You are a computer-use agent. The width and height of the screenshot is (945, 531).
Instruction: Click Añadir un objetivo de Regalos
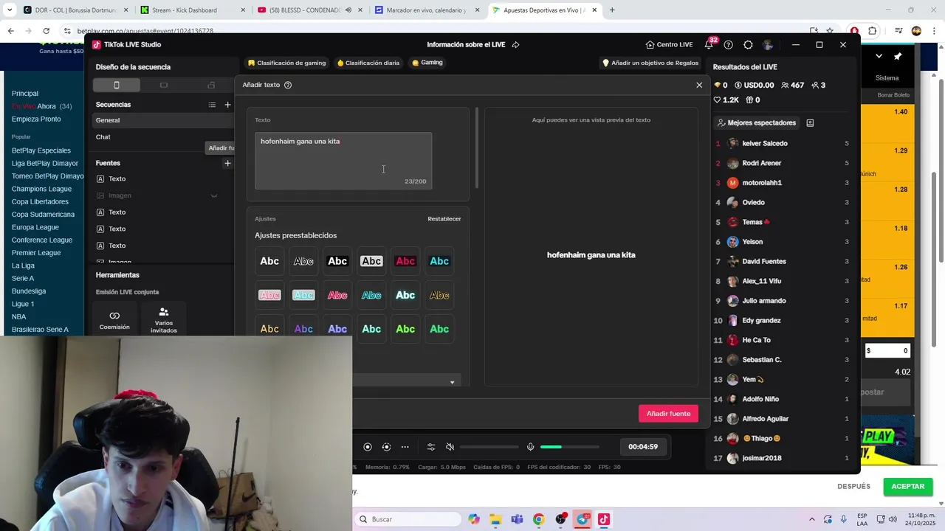[650, 63]
